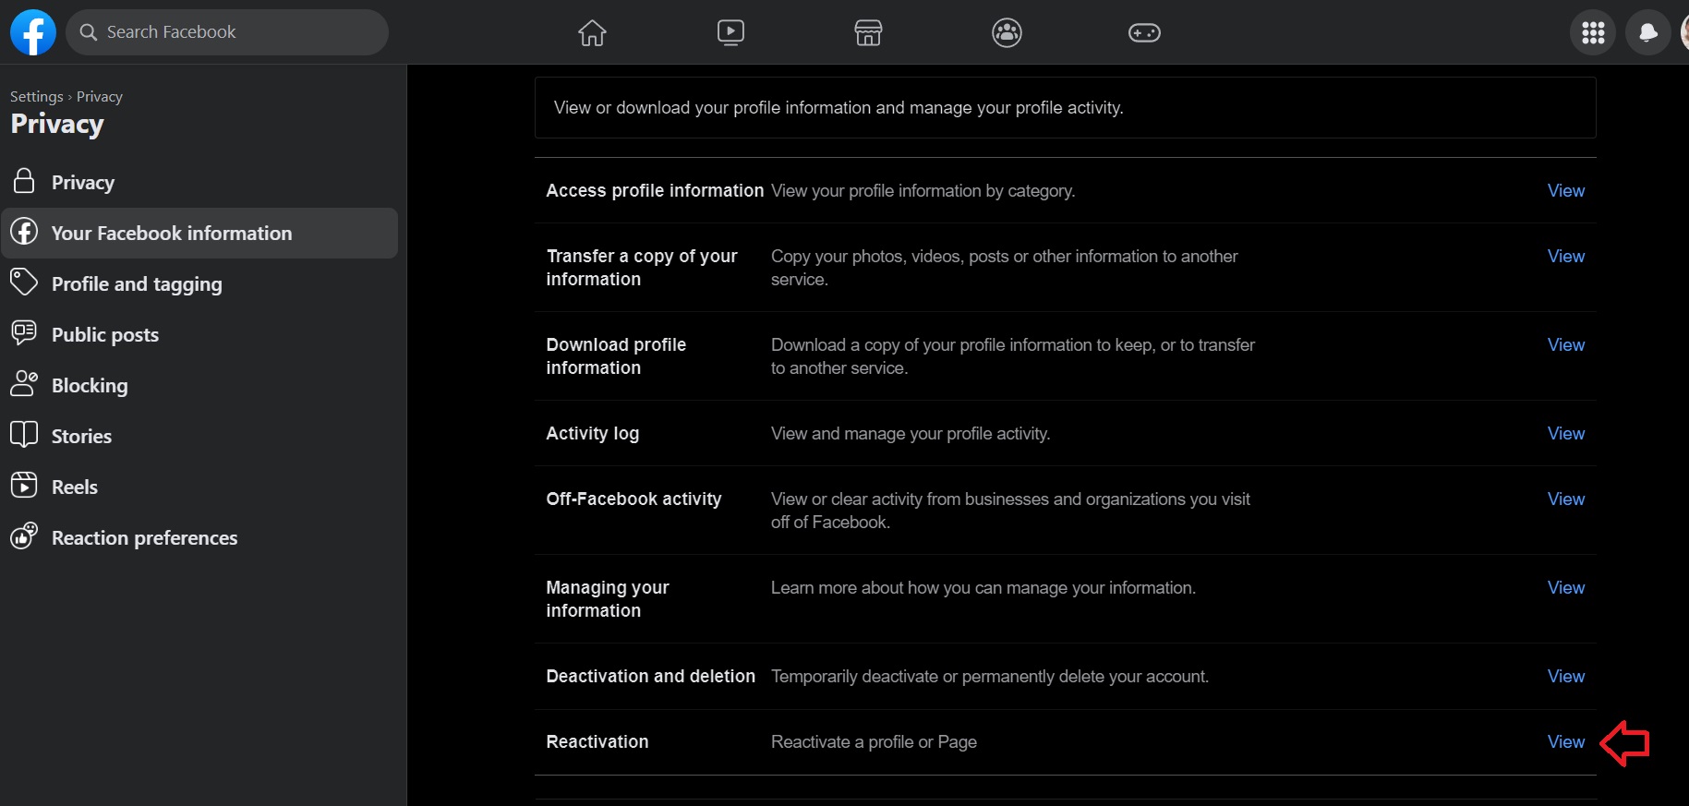
Task: Click the Reels icon
Action: pyautogui.click(x=24, y=485)
